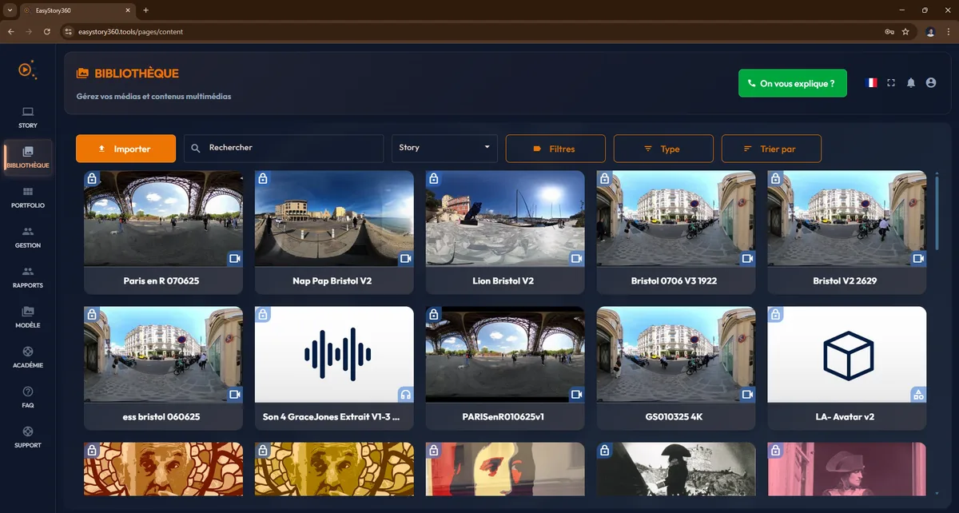Click 3D shapes icon on LA- Avatar v2

pyautogui.click(x=919, y=395)
